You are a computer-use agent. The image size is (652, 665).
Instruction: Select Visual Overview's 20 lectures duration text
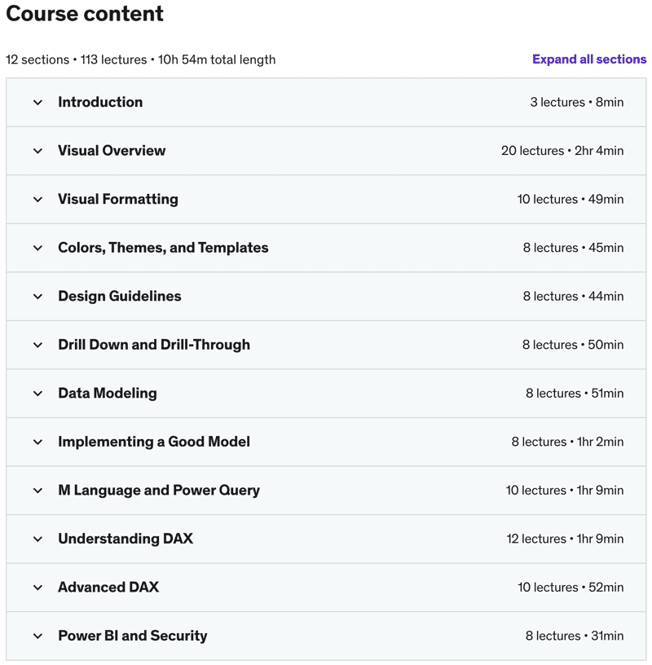(x=562, y=151)
